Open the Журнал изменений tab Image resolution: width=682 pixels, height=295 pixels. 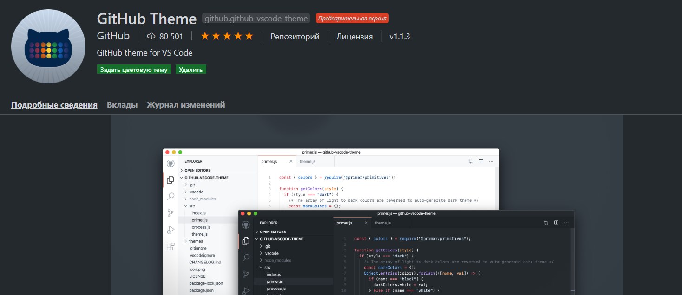pyautogui.click(x=186, y=105)
